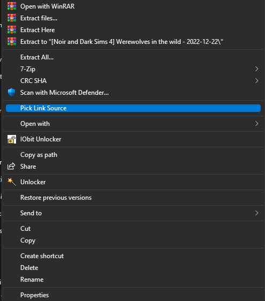
Task: Expand the Open with submenu chevron
Action: [x=256, y=123]
